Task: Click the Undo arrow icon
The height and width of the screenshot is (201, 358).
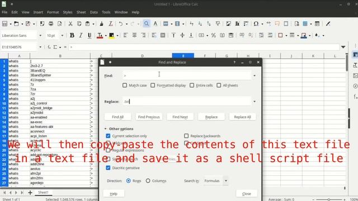Action: pos(121,23)
